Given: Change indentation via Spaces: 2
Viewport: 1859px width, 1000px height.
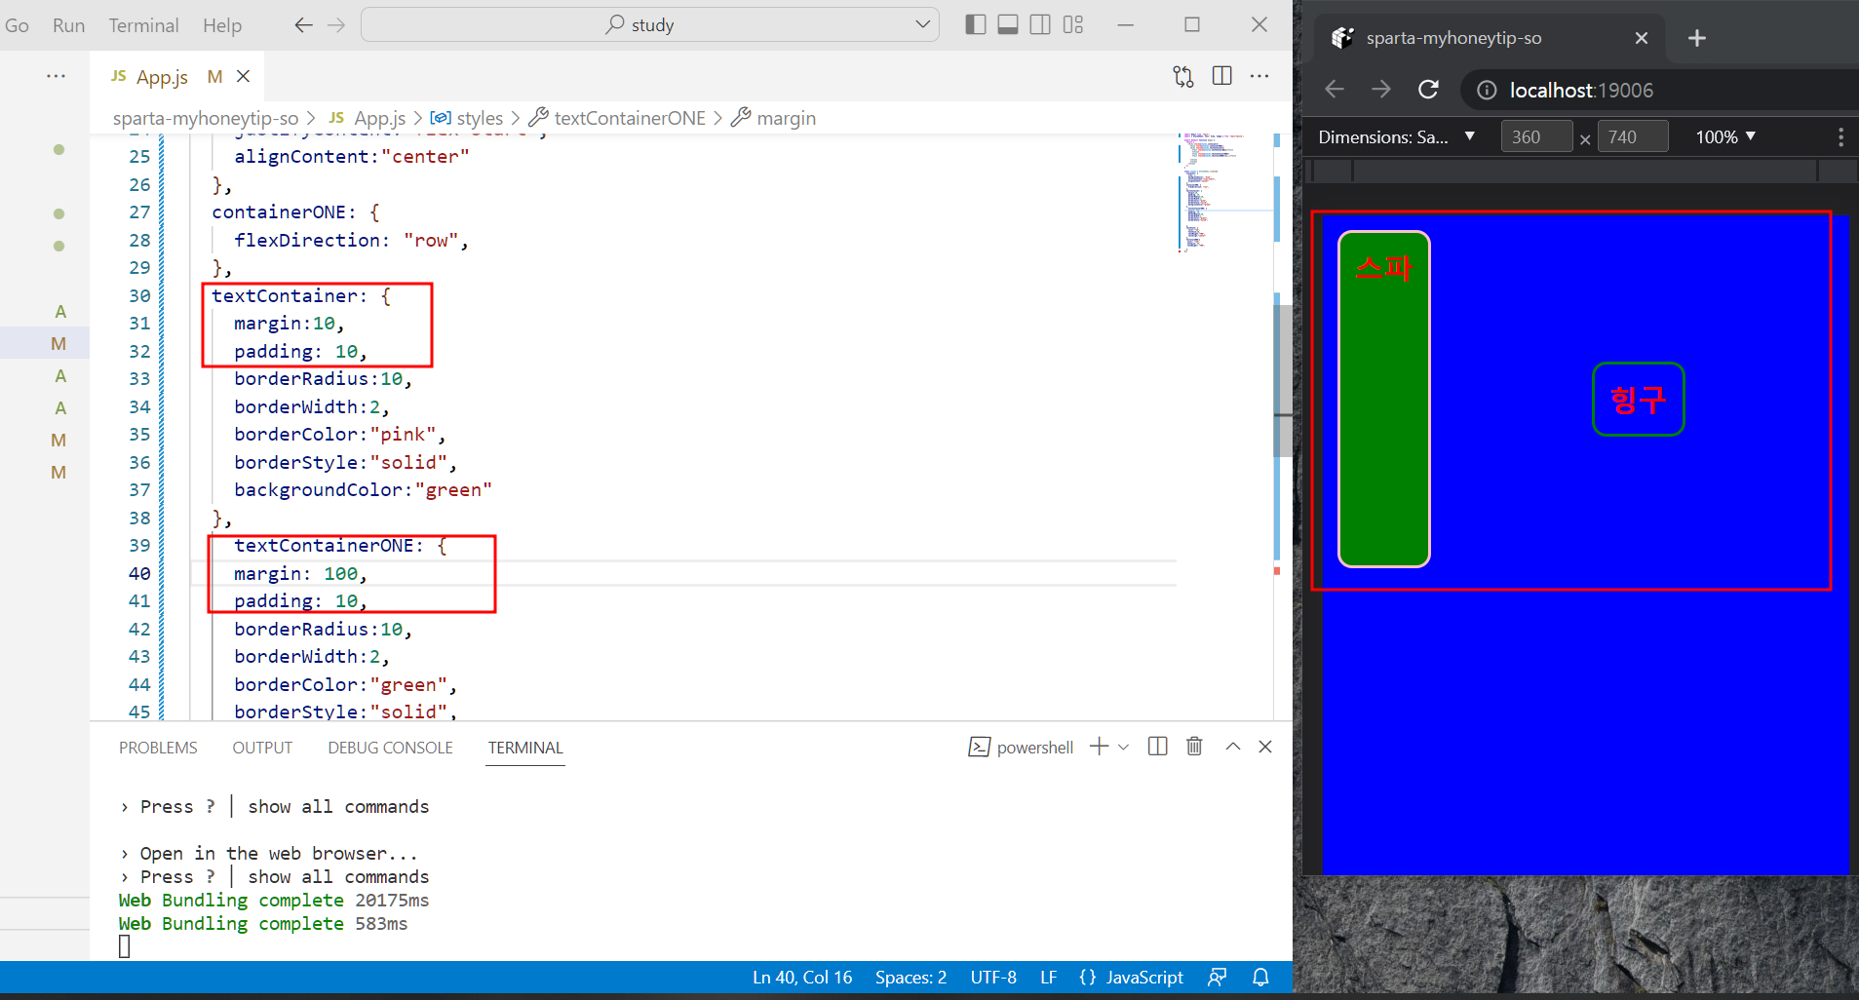Looking at the screenshot, I should click(x=910, y=977).
